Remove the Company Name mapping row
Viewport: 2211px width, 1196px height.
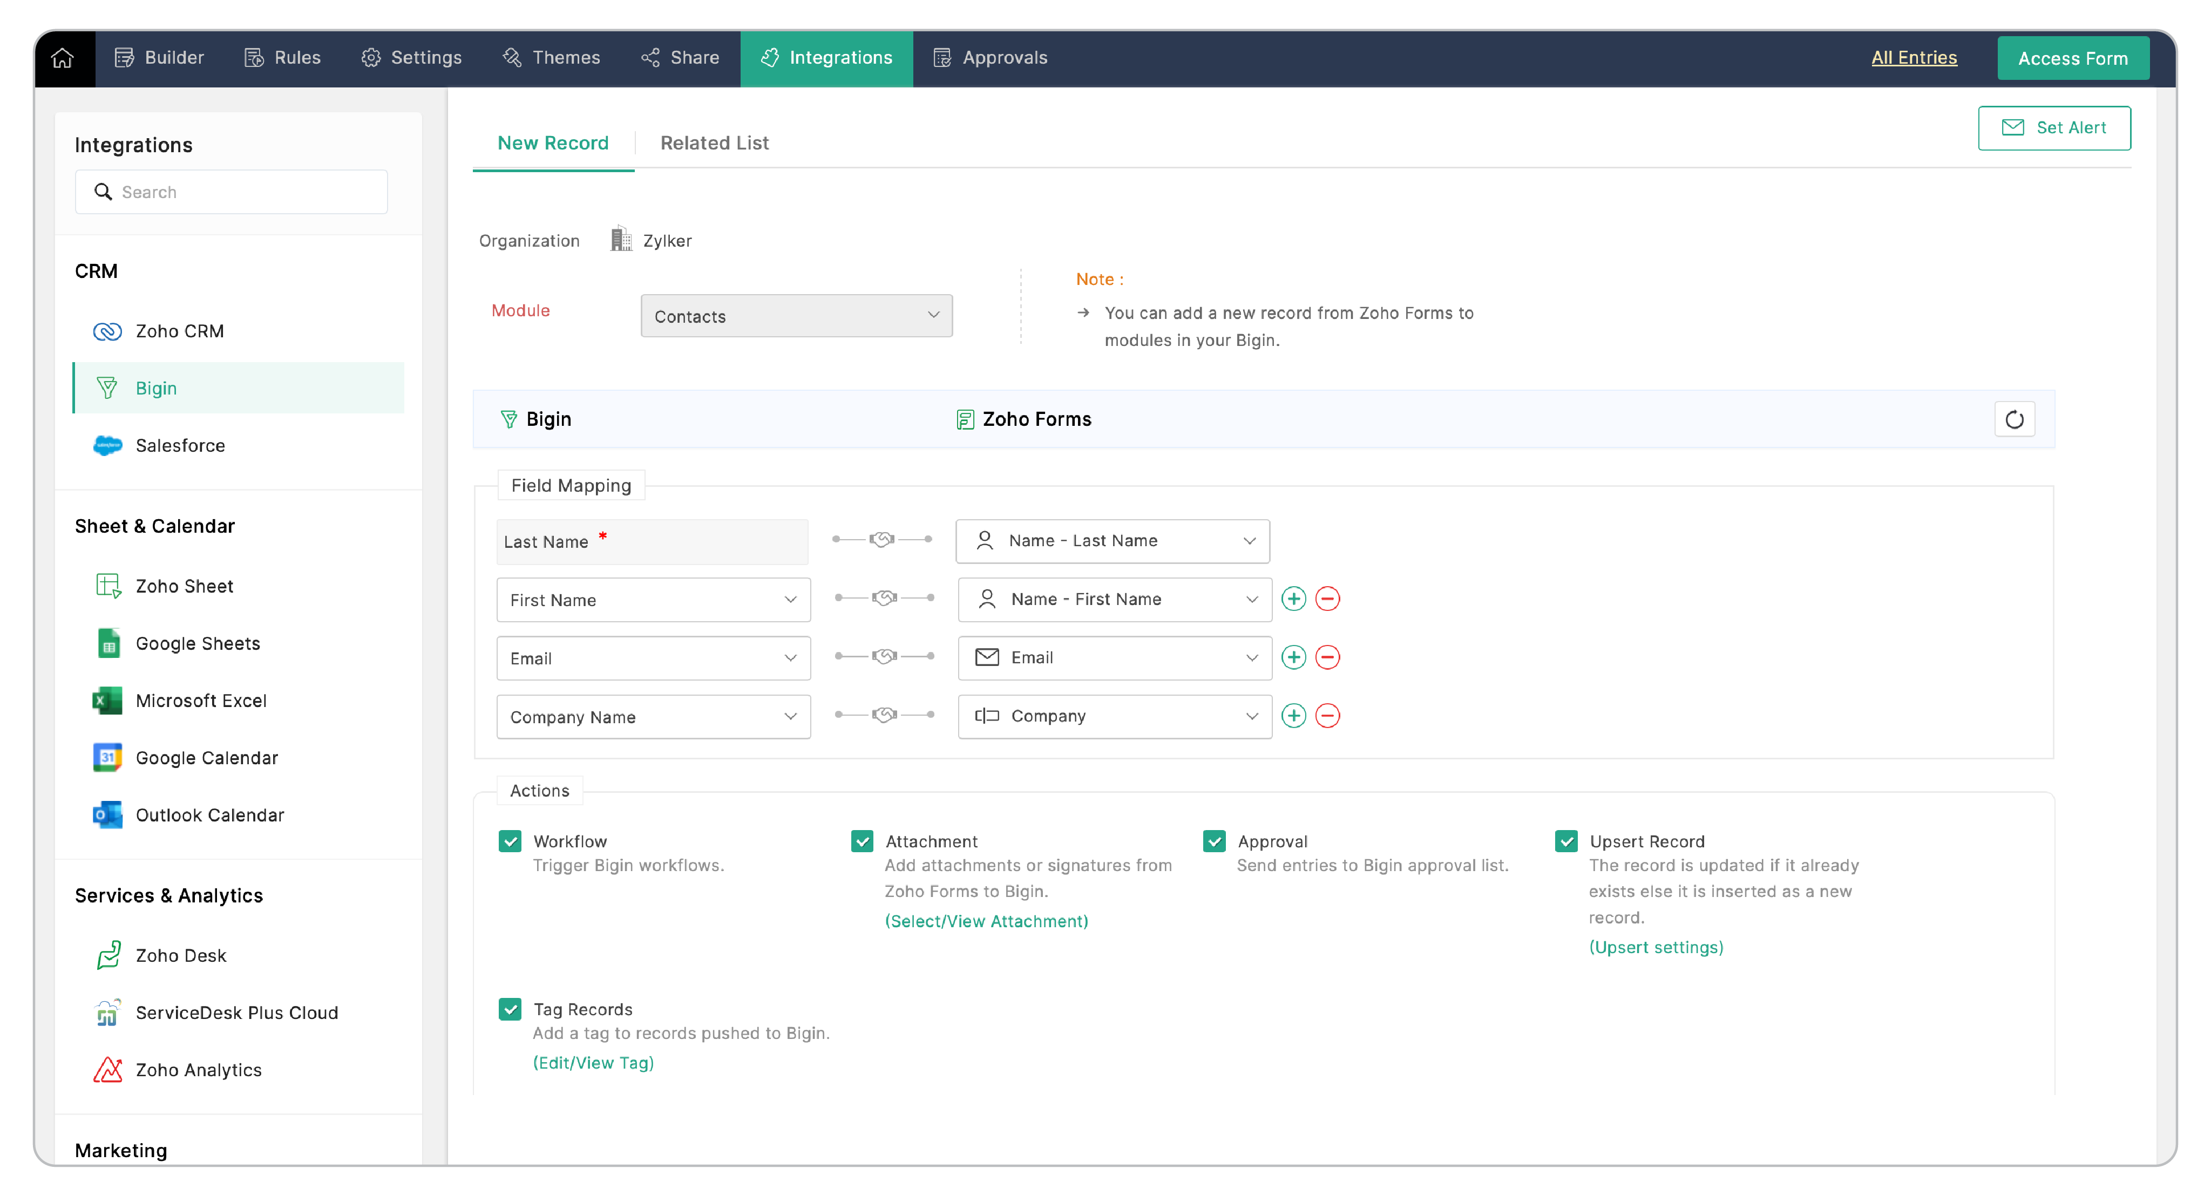(x=1327, y=716)
